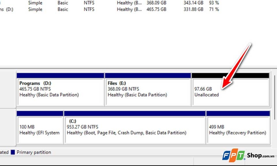Click the '331.88 GB' free space value
Viewport: 277px width, 166px height.
193,9
